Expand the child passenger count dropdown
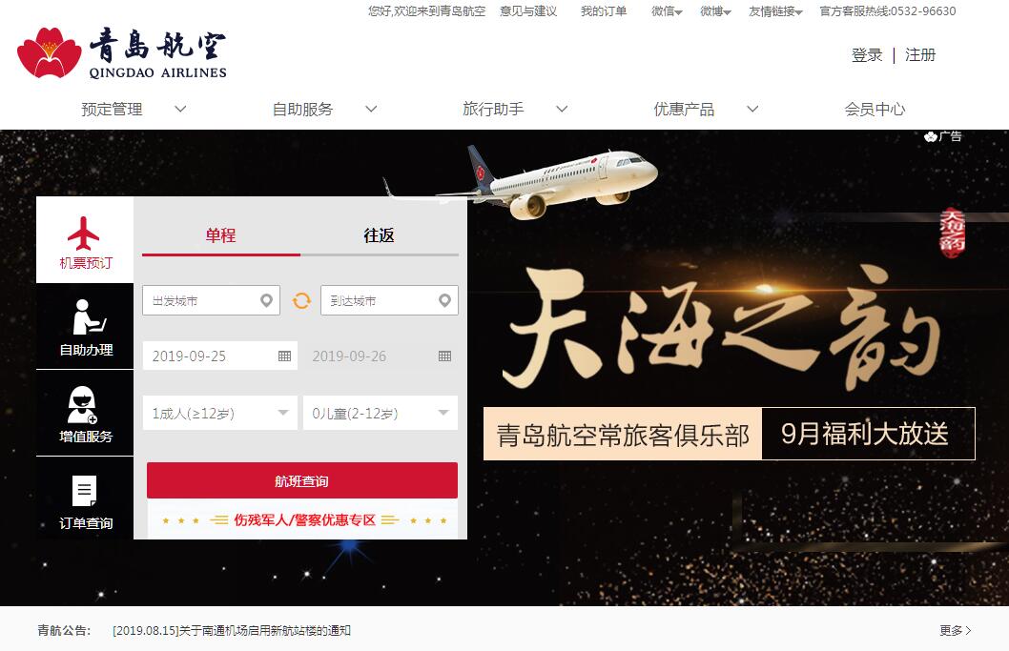 381,413
